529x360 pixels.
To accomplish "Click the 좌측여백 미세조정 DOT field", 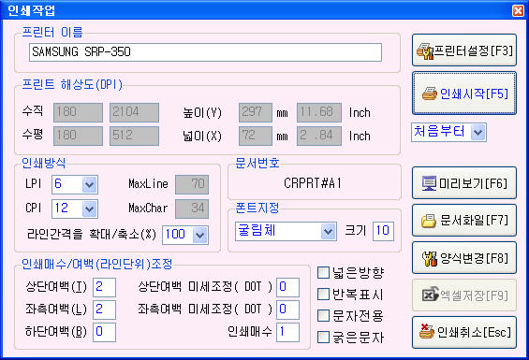I will click(287, 310).
